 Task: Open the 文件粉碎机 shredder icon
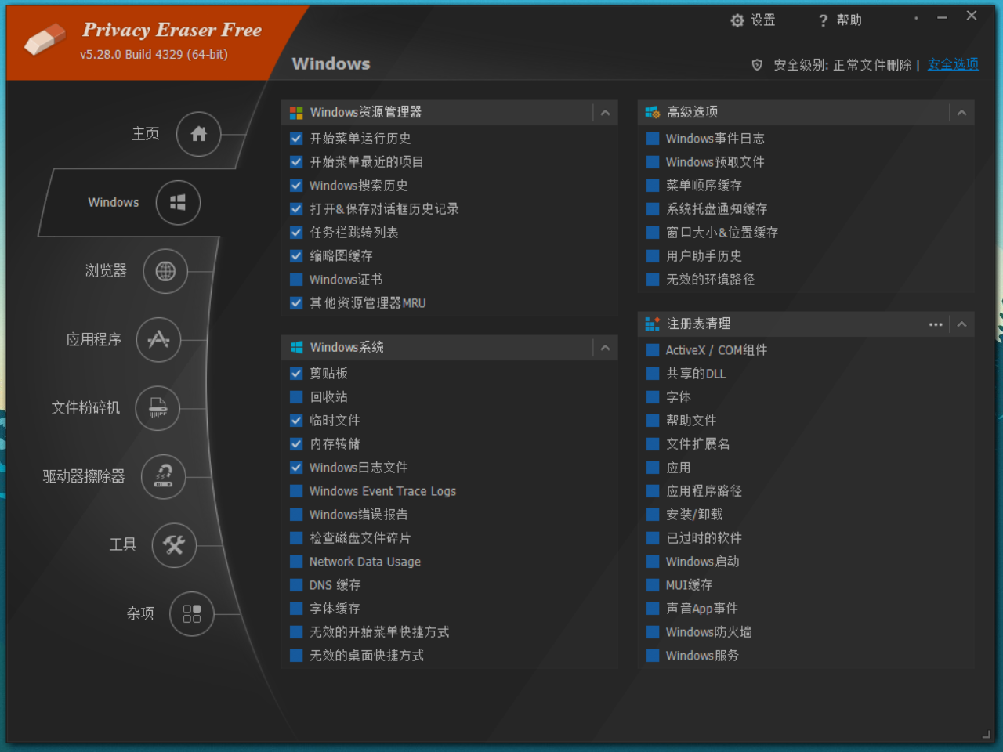[158, 408]
